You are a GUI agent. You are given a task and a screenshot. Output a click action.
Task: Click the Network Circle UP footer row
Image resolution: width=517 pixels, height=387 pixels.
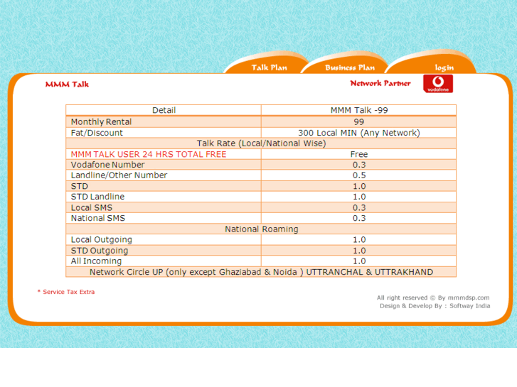[x=261, y=272]
